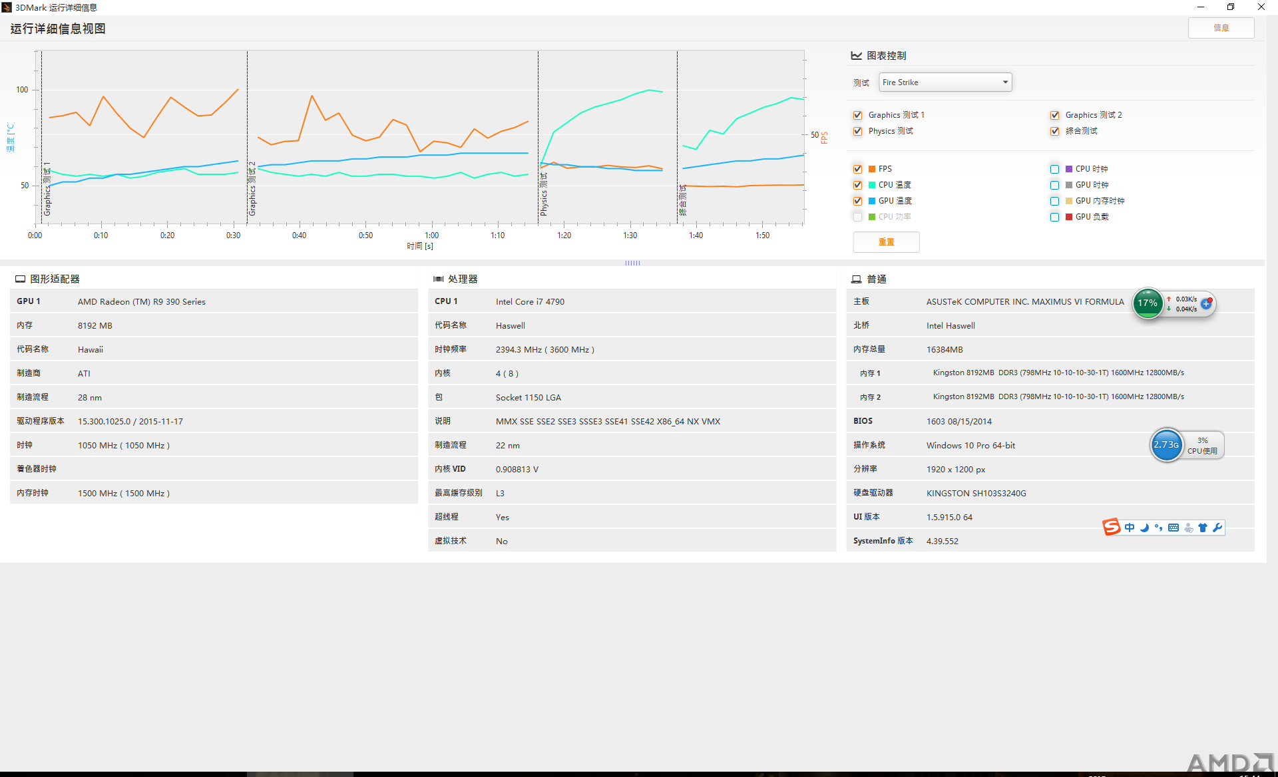1278x777 pixels.
Task: Click the Graphics test 2 chart marker line
Action: coord(247,137)
